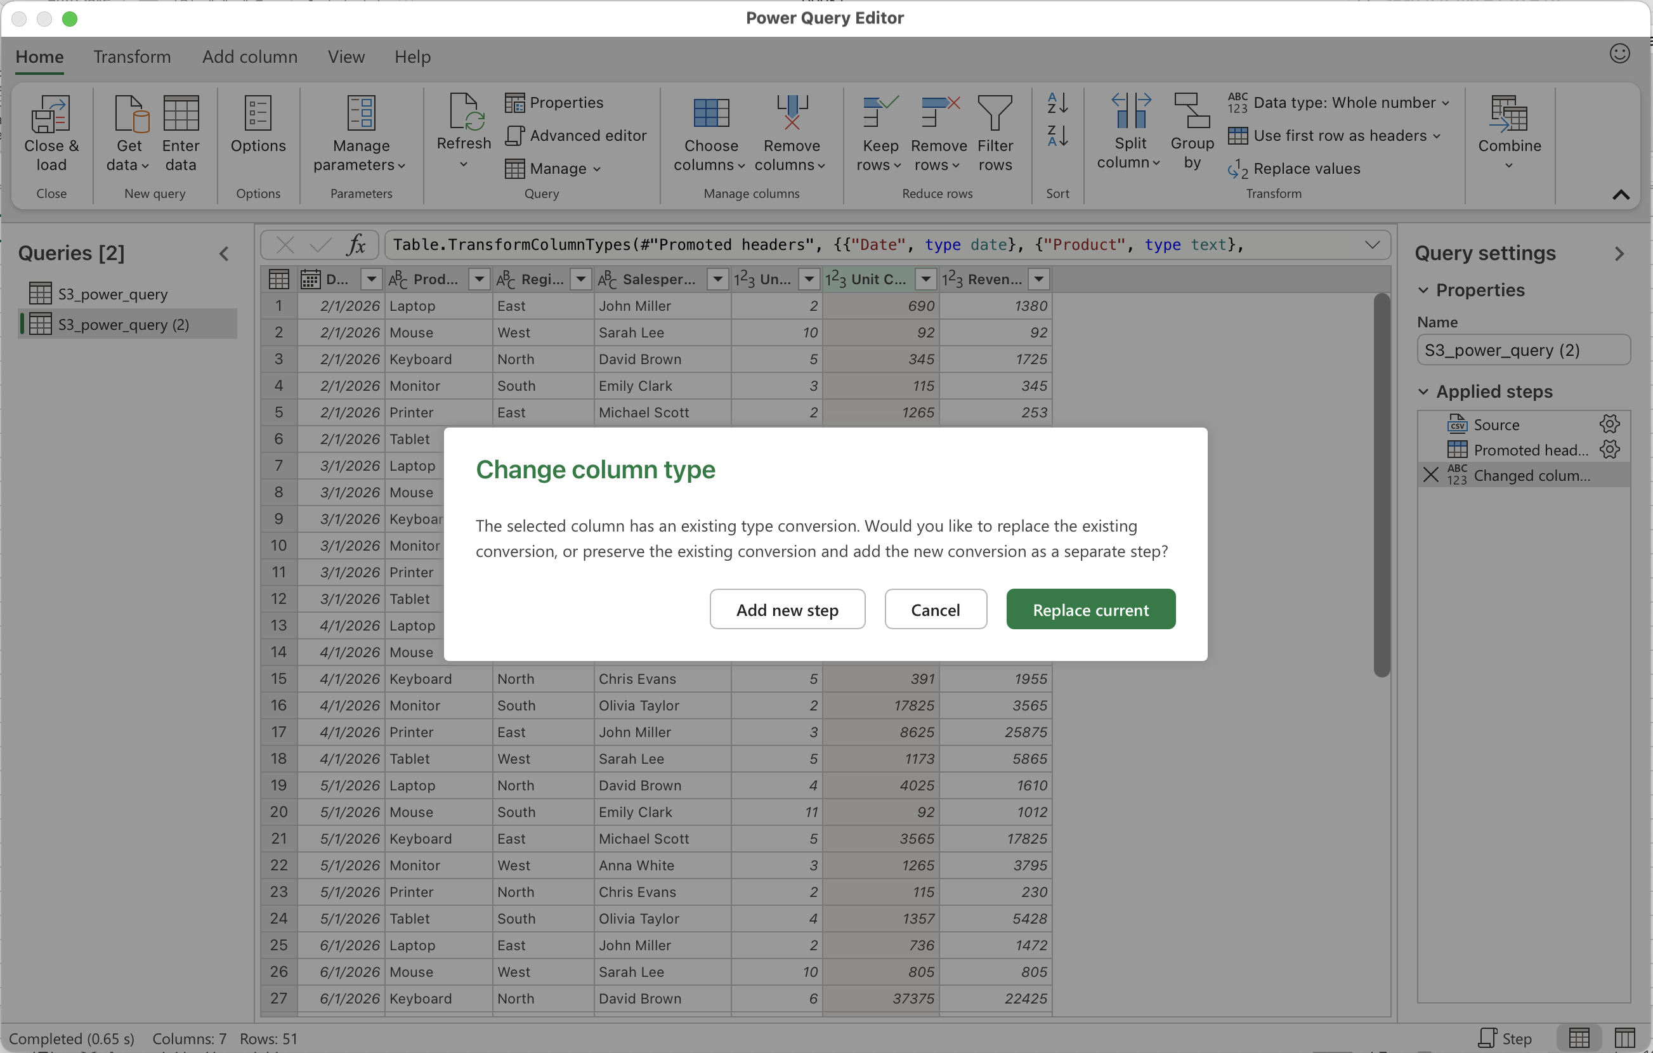1653x1053 pixels.
Task: Open Promoted headers step settings gear
Action: click(1609, 450)
